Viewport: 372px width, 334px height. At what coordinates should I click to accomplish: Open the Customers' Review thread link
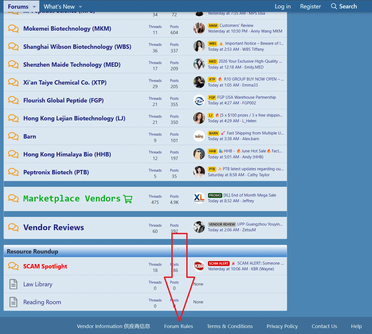(236, 25)
